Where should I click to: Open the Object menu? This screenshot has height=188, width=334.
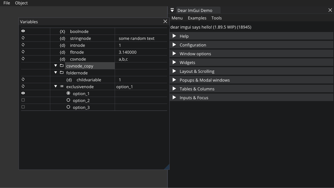coord(21,3)
